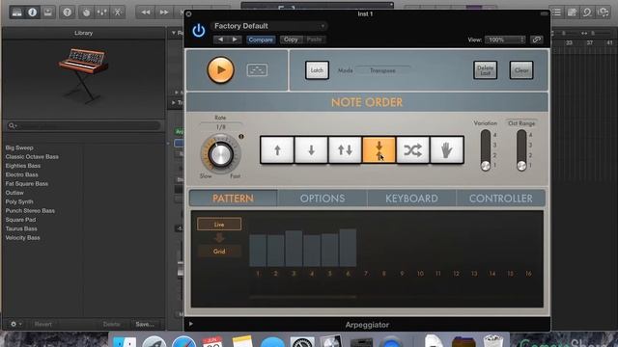This screenshot has height=347, width=618.
Task: Select the Up/Down note order button
Action: (x=345, y=150)
